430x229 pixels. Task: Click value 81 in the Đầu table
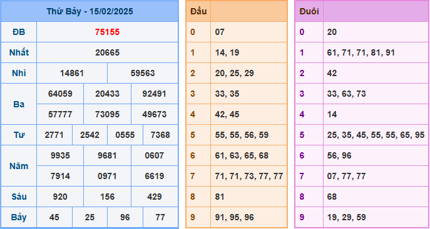point(220,197)
